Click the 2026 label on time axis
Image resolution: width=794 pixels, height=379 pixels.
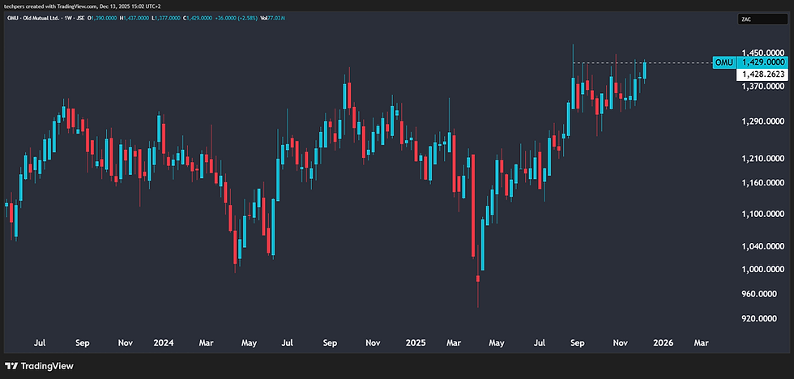coord(664,343)
